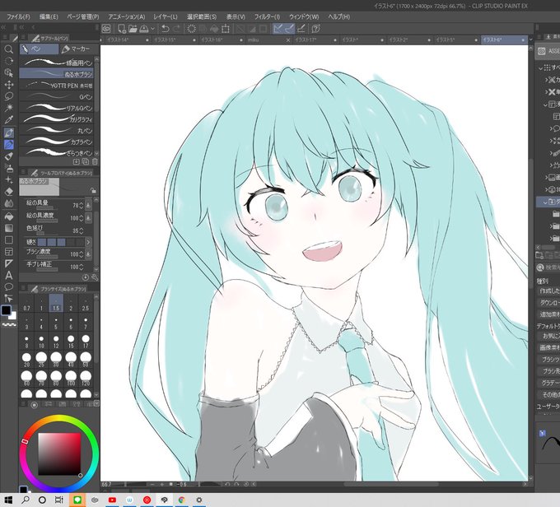Open the 編集(E) menu
Viewport: 560px width, 507px height.
coord(49,16)
